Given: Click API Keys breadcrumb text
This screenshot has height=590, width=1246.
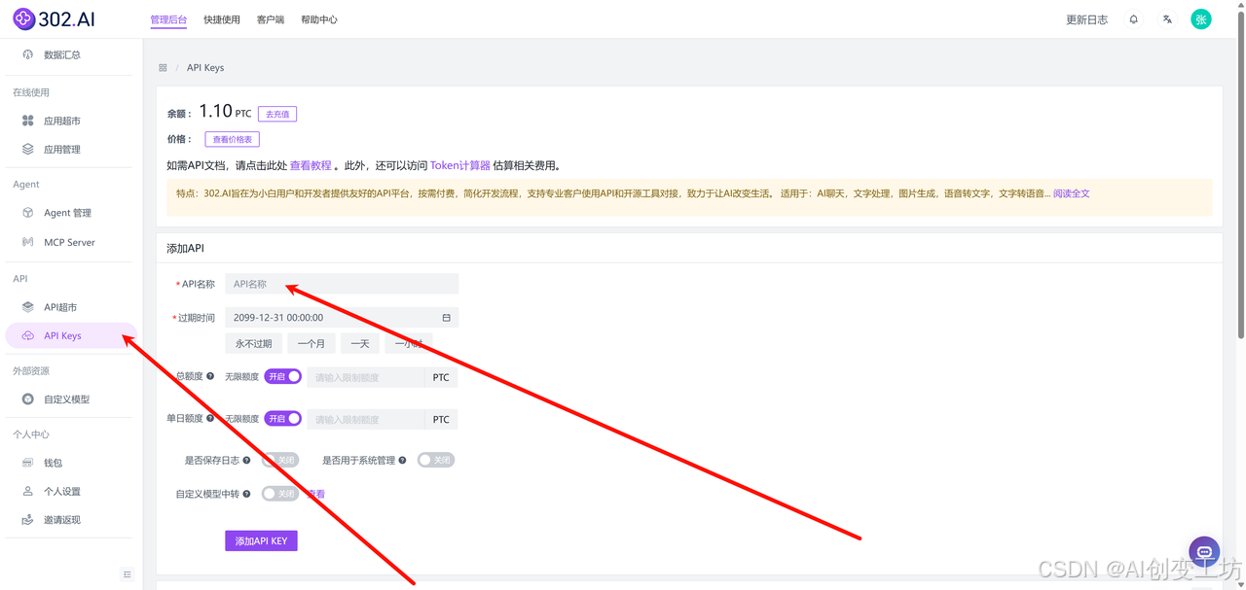Looking at the screenshot, I should click(x=205, y=68).
